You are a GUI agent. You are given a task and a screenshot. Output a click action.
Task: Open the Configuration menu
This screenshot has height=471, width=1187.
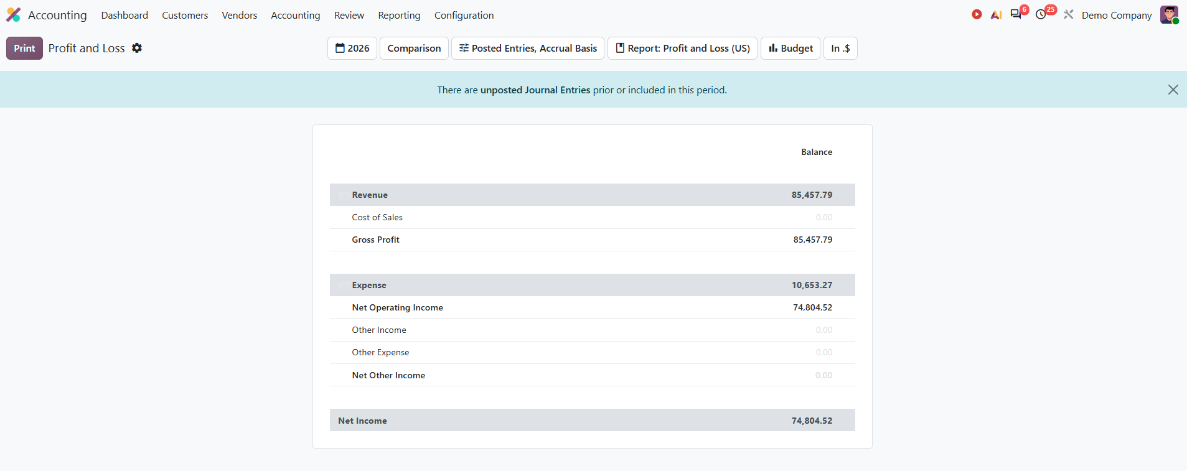point(464,15)
